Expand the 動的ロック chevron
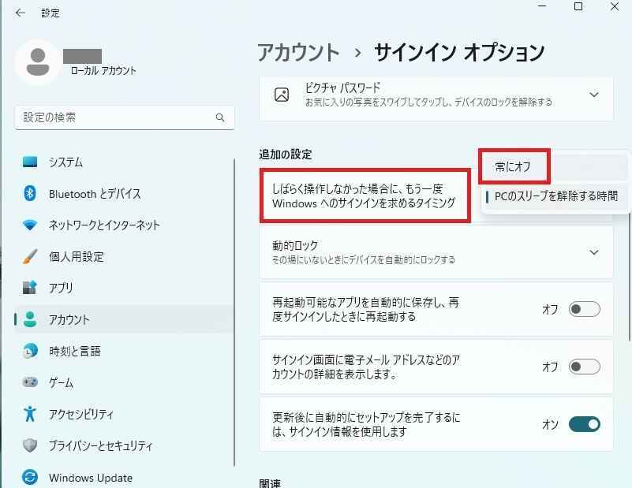The image size is (632, 488). pyautogui.click(x=593, y=252)
